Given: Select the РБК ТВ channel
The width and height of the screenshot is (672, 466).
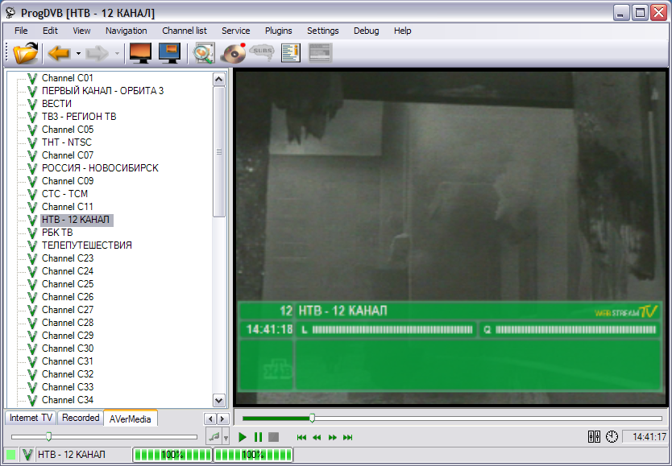Looking at the screenshot, I should (x=57, y=233).
